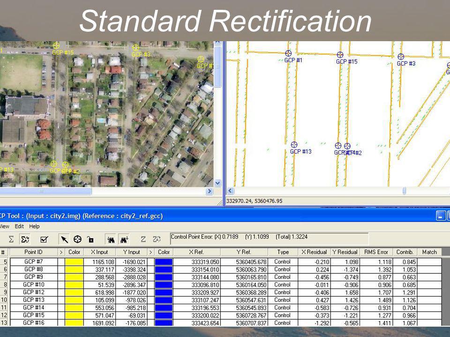Click the Contrib. column header

pyautogui.click(x=405, y=252)
